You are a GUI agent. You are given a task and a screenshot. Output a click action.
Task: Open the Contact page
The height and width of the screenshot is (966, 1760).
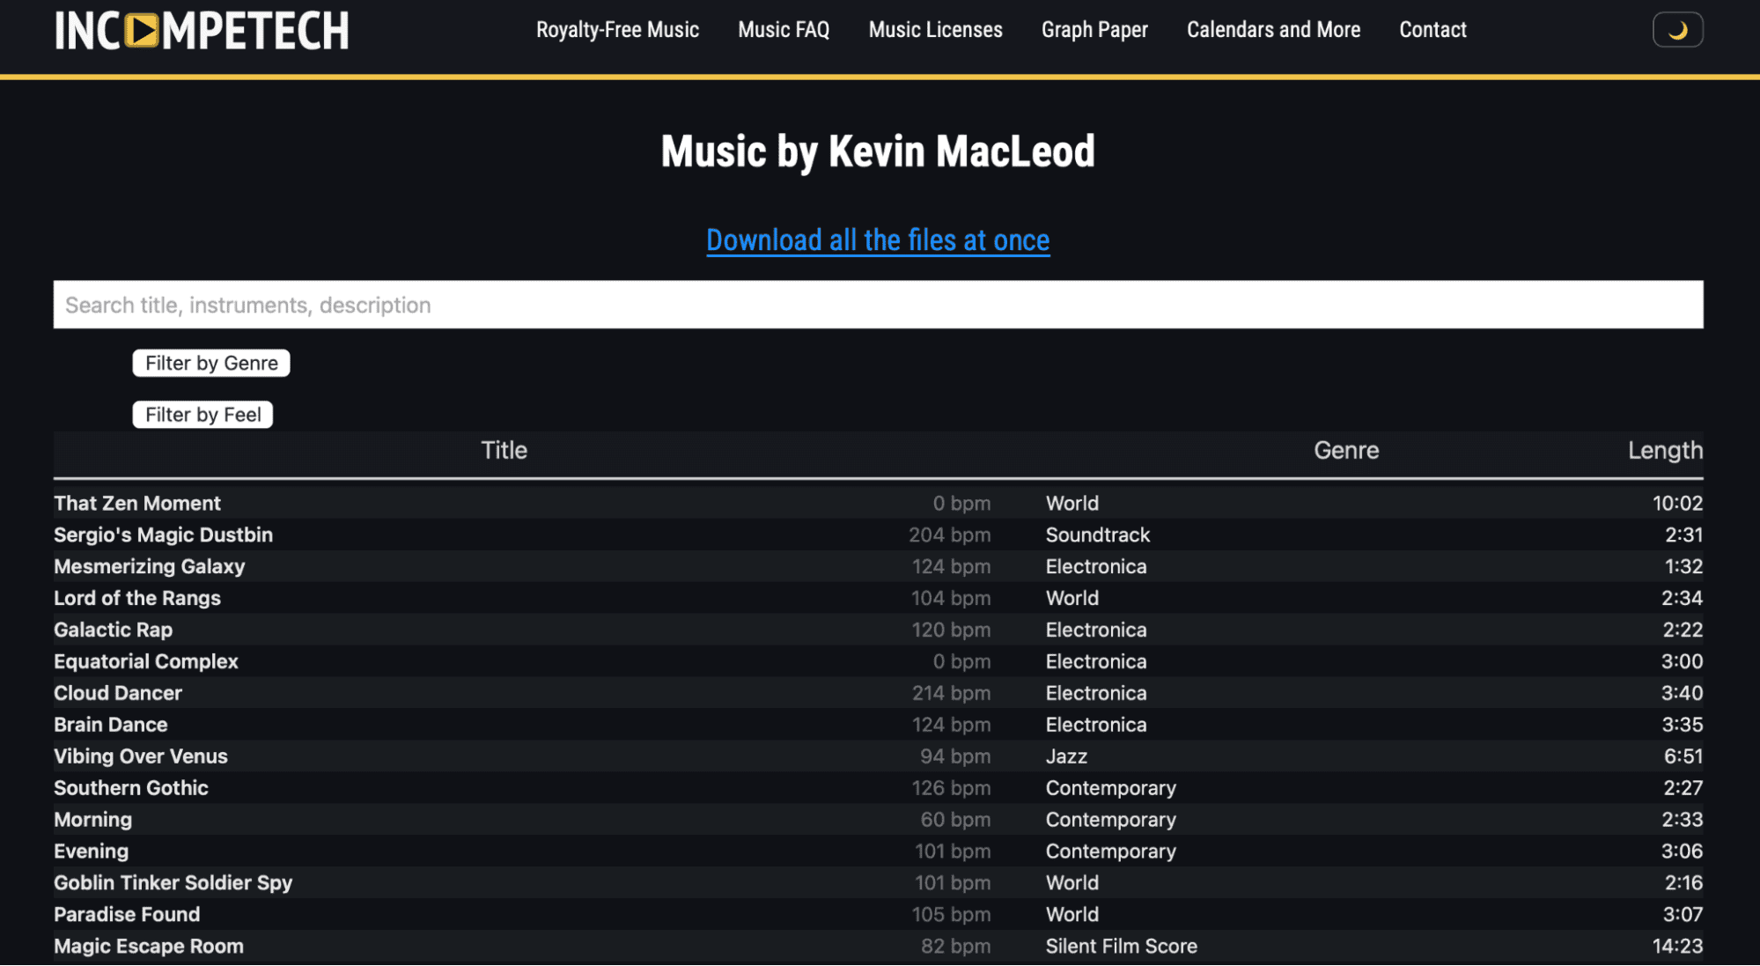click(1432, 30)
